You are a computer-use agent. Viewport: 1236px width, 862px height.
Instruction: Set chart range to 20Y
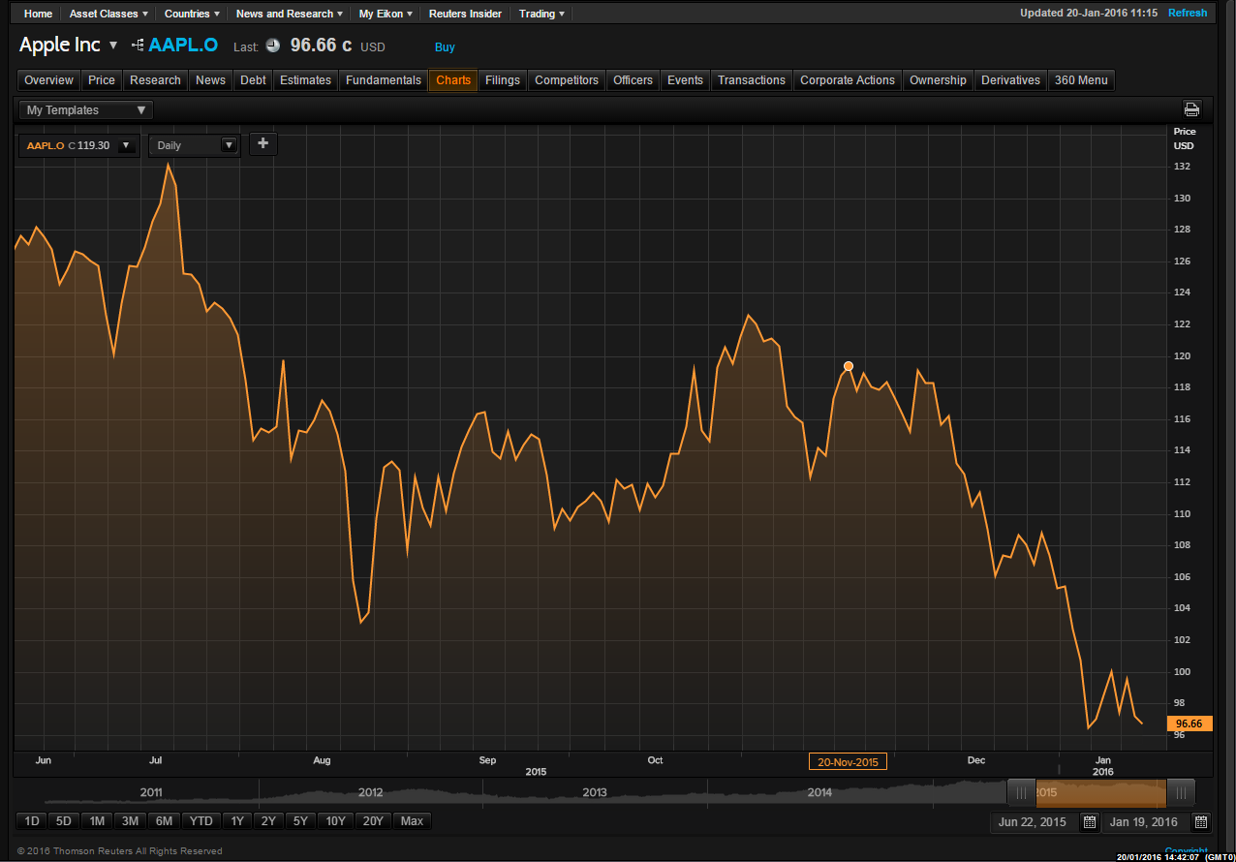coord(373,821)
